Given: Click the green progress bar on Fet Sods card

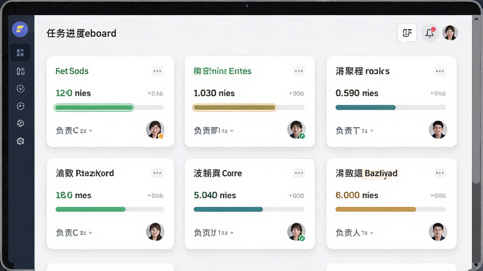Looking at the screenshot, I should click(94, 108).
